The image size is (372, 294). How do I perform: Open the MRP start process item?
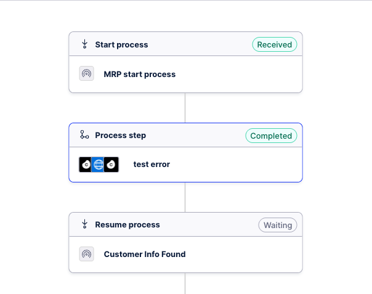(x=140, y=75)
